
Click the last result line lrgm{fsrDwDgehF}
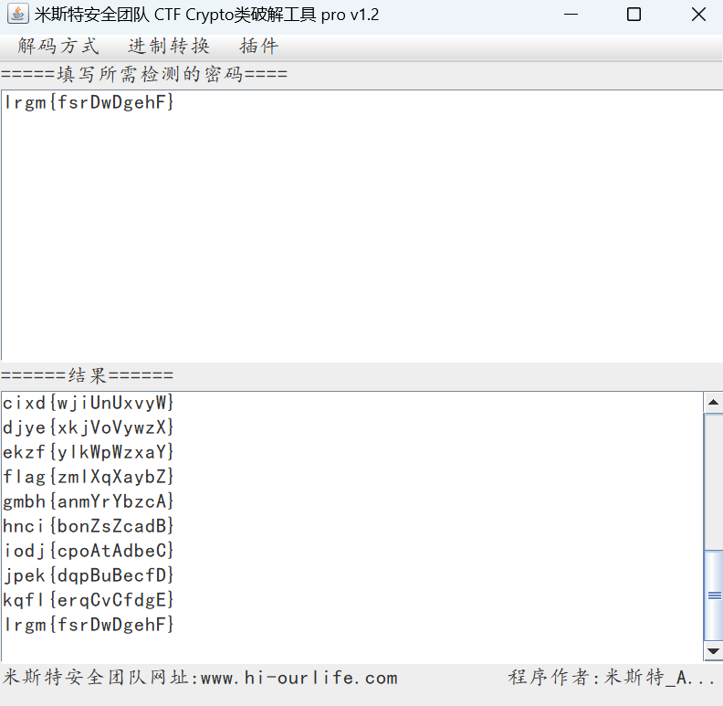pyautogui.click(x=88, y=625)
